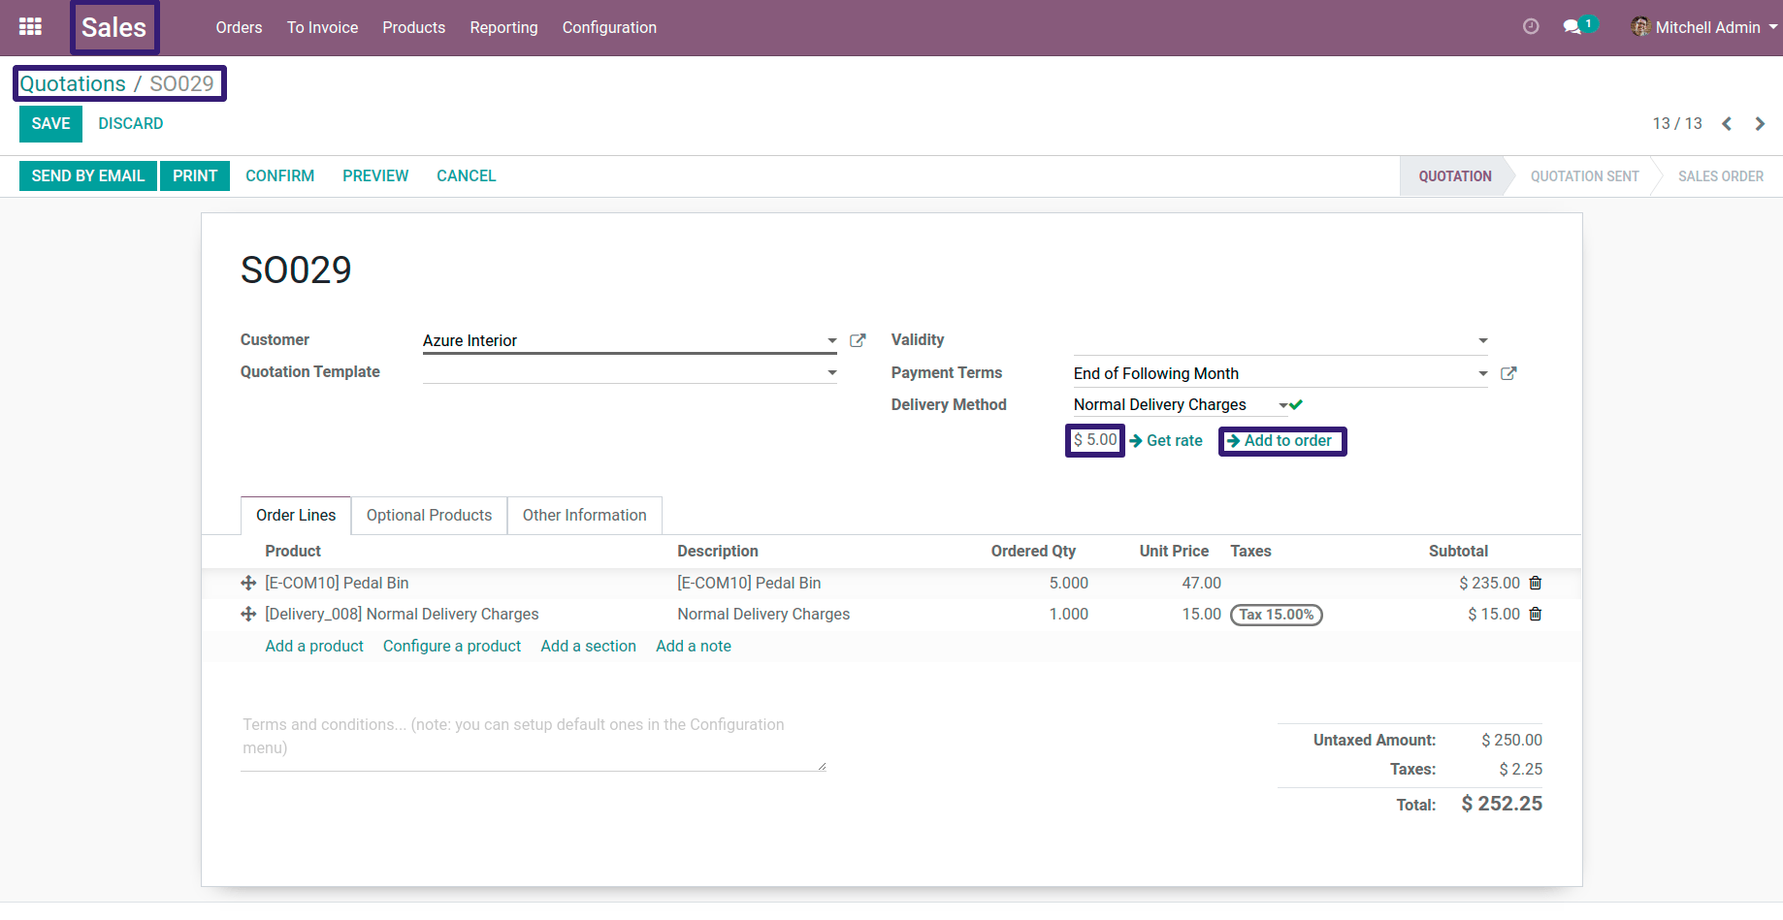Click the DISCARD button
Image resolution: width=1783 pixels, height=920 pixels.
tap(131, 124)
